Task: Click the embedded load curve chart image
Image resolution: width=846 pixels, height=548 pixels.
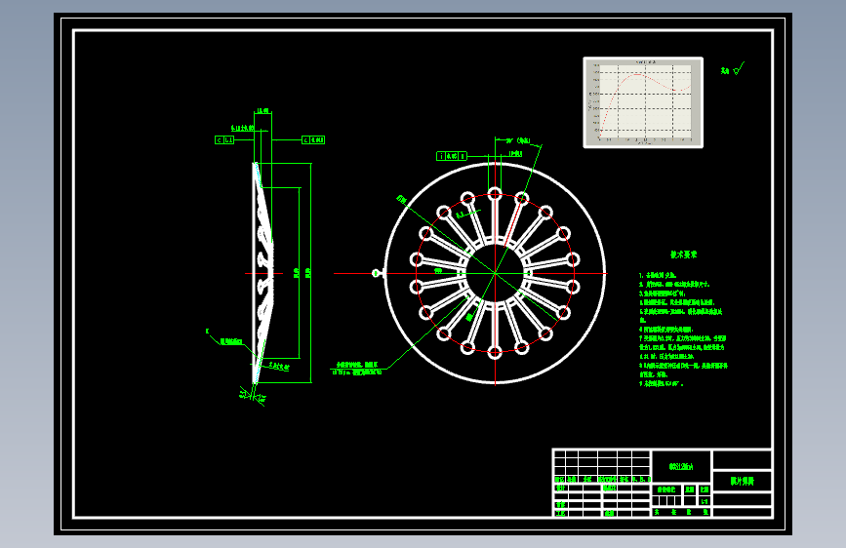Action: [x=643, y=102]
